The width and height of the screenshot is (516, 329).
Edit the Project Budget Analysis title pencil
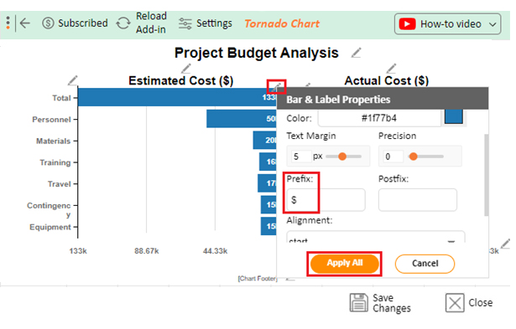tap(356, 53)
